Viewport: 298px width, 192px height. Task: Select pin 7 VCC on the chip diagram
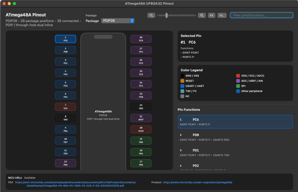65,107
